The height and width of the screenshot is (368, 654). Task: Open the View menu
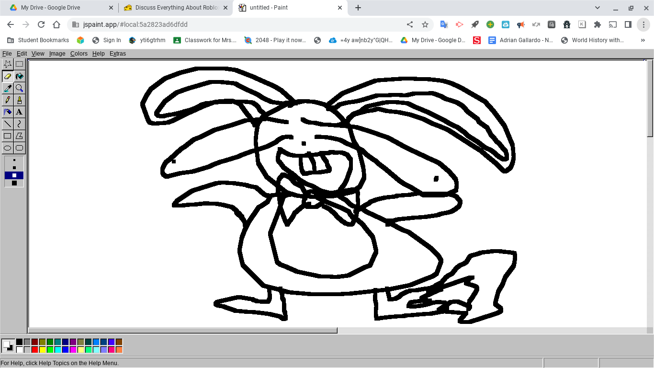(x=38, y=54)
